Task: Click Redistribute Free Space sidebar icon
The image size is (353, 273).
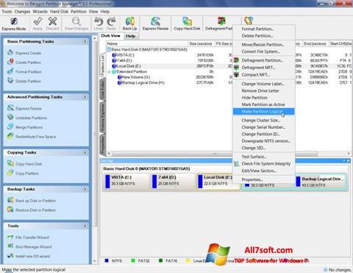Action: tap(10, 136)
